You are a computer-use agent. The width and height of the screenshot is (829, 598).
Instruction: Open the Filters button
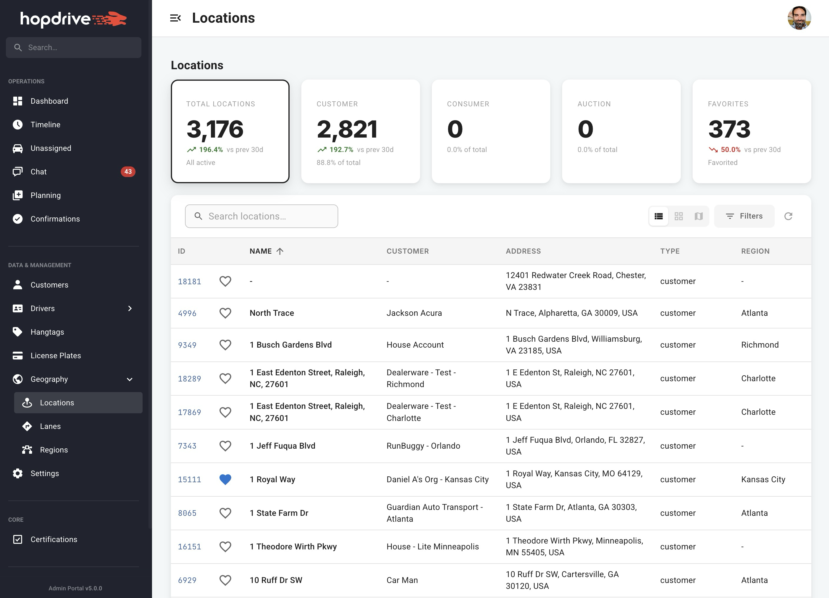tap(744, 217)
